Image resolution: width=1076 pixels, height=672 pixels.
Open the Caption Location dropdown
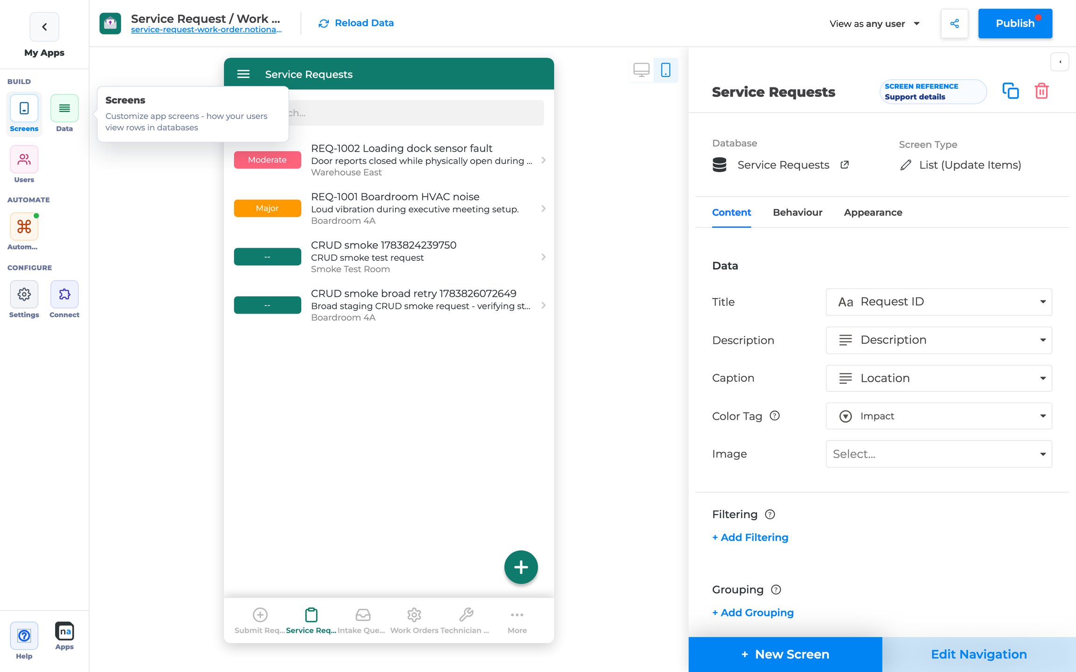click(x=939, y=378)
